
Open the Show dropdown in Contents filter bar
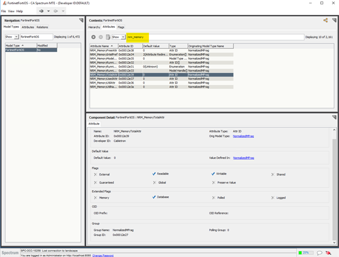coord(116,37)
